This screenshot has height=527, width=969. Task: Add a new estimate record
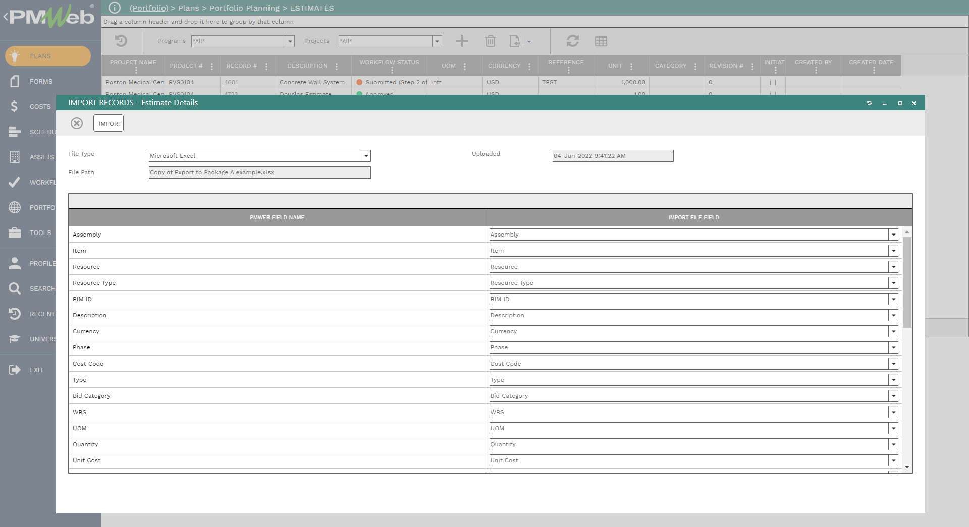[462, 41]
